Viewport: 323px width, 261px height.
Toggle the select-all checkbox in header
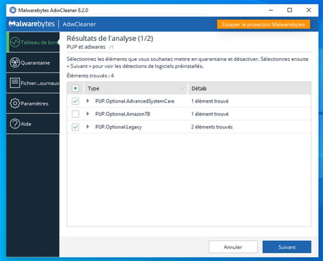pos(75,88)
